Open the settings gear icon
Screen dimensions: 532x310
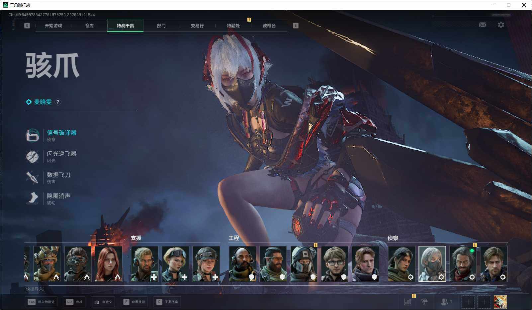(501, 25)
